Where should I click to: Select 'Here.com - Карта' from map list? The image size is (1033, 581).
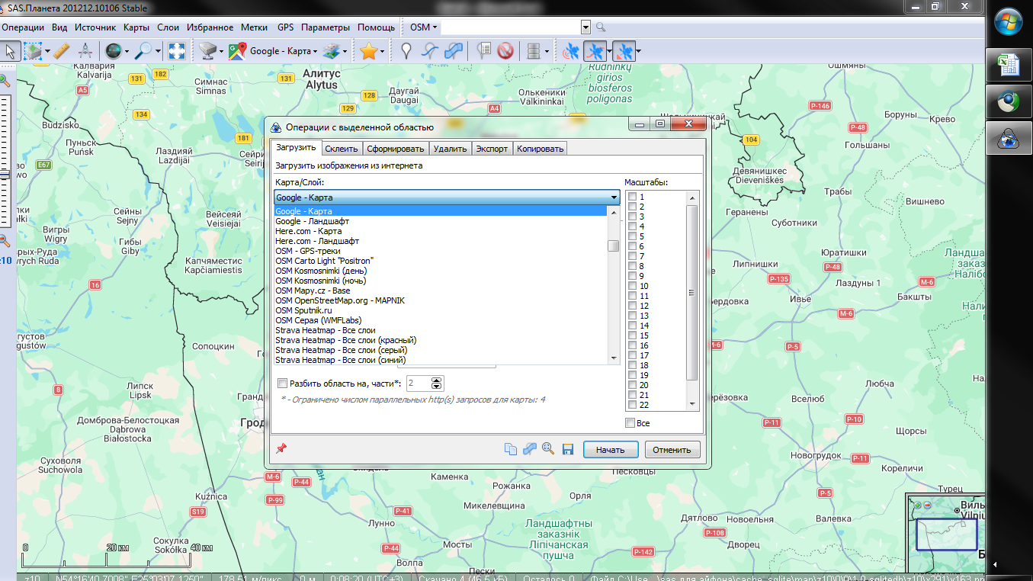[440, 231]
